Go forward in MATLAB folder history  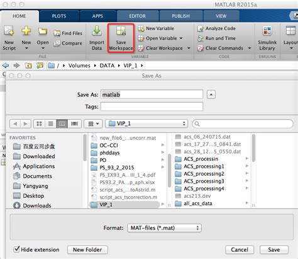tap(16, 66)
